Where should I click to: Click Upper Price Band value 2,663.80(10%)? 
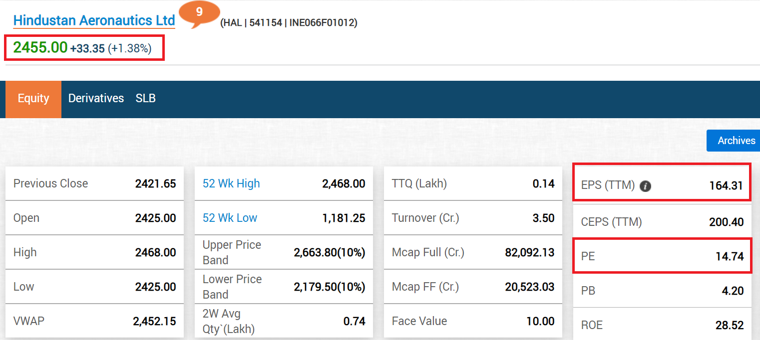point(330,252)
